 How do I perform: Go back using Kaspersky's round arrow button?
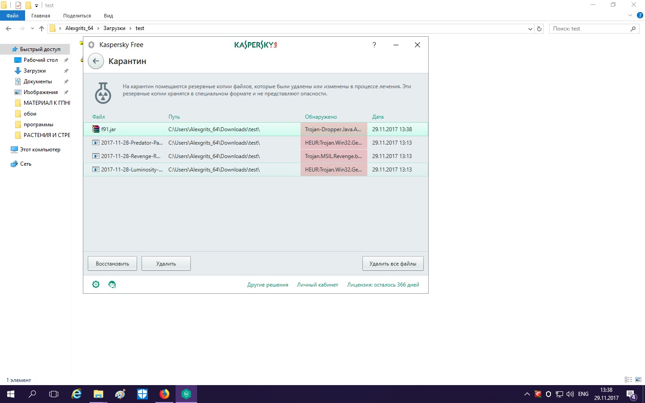pos(96,61)
